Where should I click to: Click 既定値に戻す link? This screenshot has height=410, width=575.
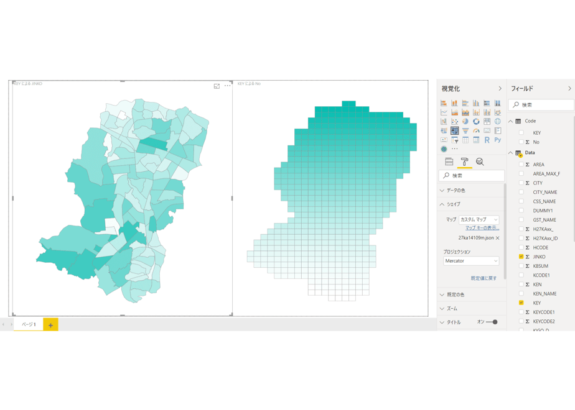coord(484,278)
